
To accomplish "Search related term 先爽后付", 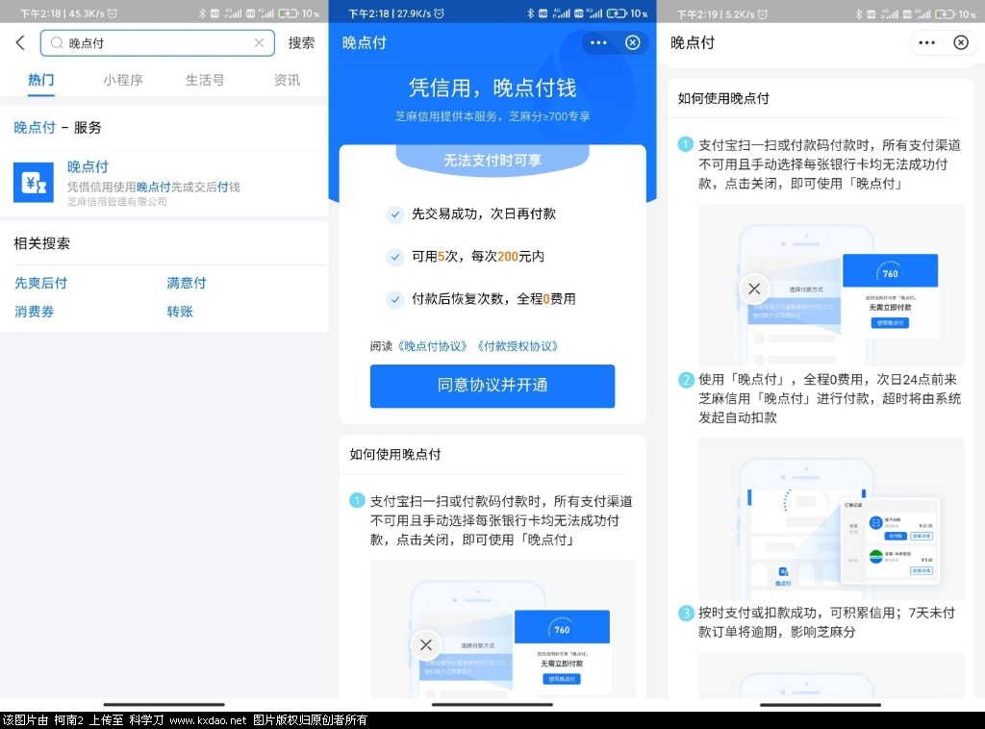I will tap(40, 283).
